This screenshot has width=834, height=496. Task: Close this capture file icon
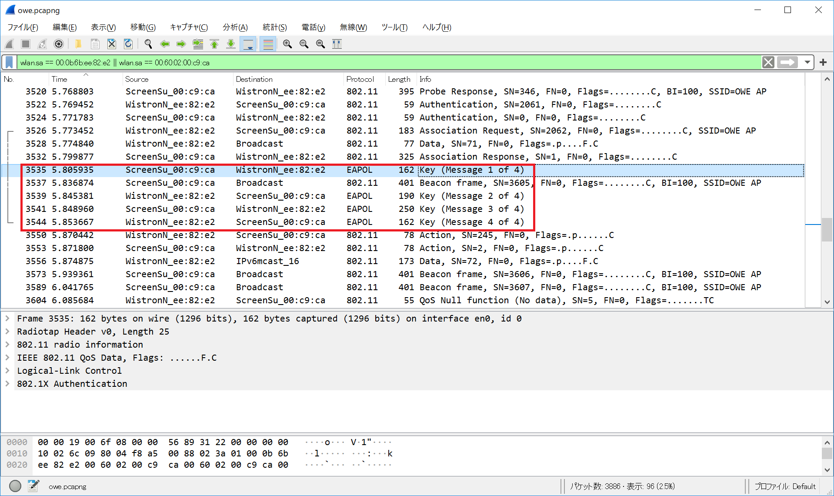click(x=112, y=44)
